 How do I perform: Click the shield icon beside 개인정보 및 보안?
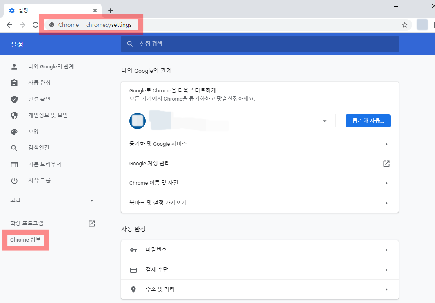point(14,116)
